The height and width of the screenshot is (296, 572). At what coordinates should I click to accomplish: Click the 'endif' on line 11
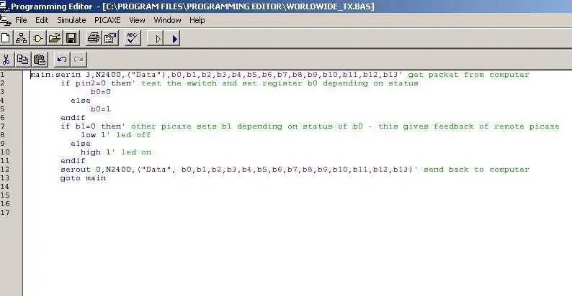[73, 161]
